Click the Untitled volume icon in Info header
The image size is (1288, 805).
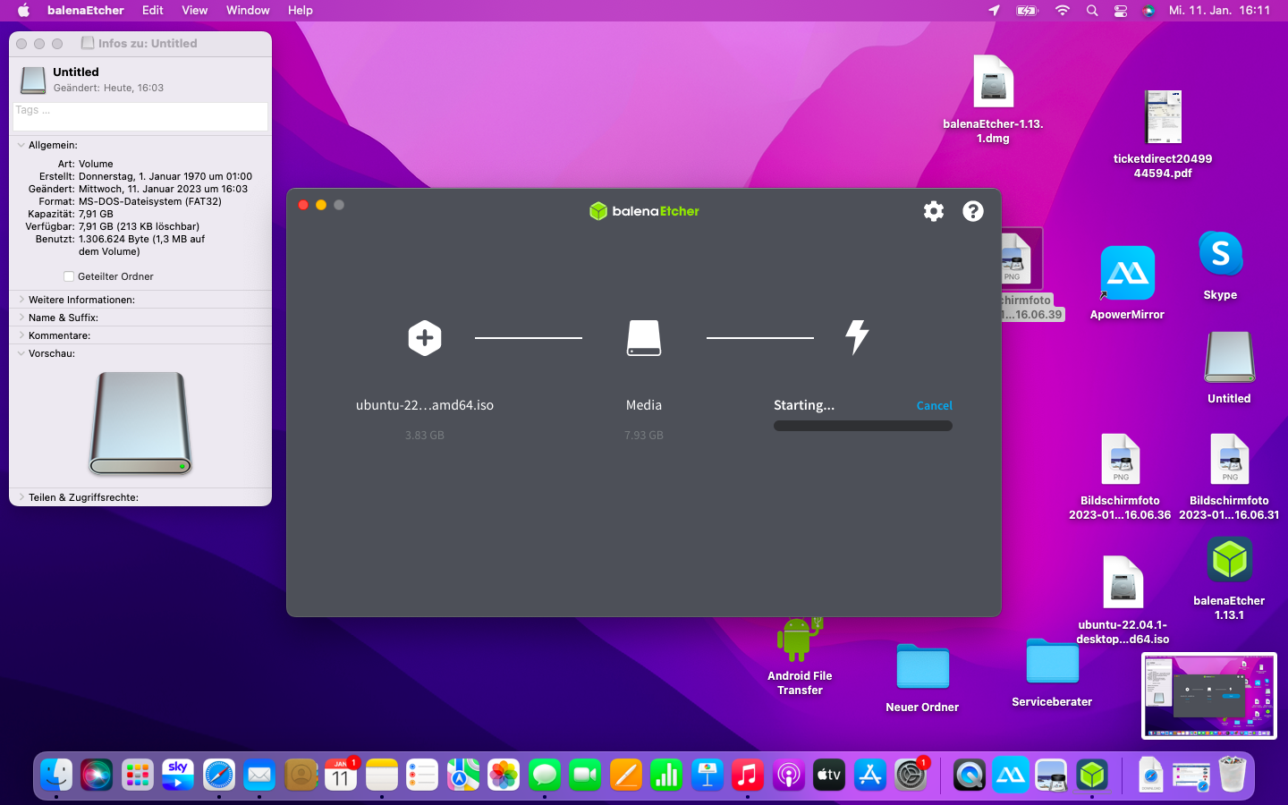(x=33, y=80)
